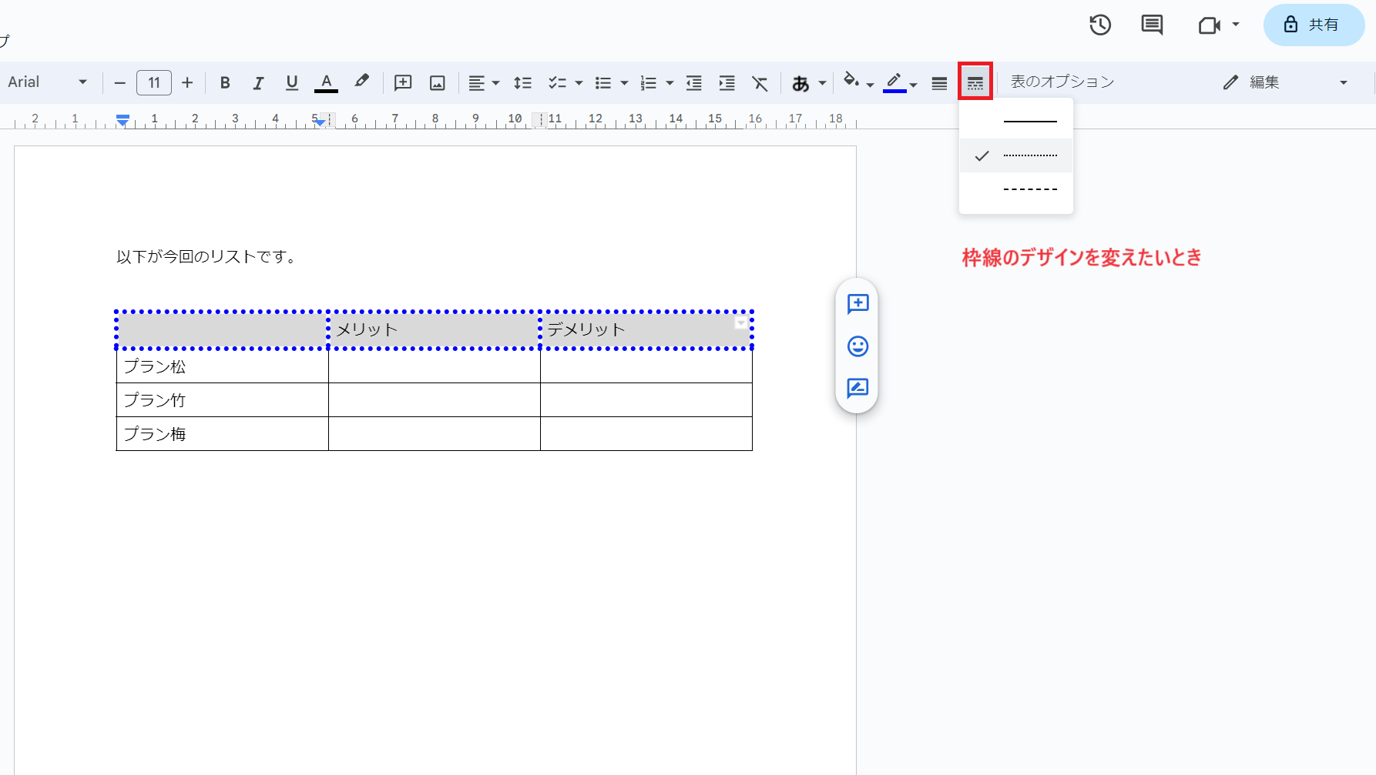Screen dimensions: 1376x775
Task: Add emoji reaction from side panel
Action: [857, 346]
